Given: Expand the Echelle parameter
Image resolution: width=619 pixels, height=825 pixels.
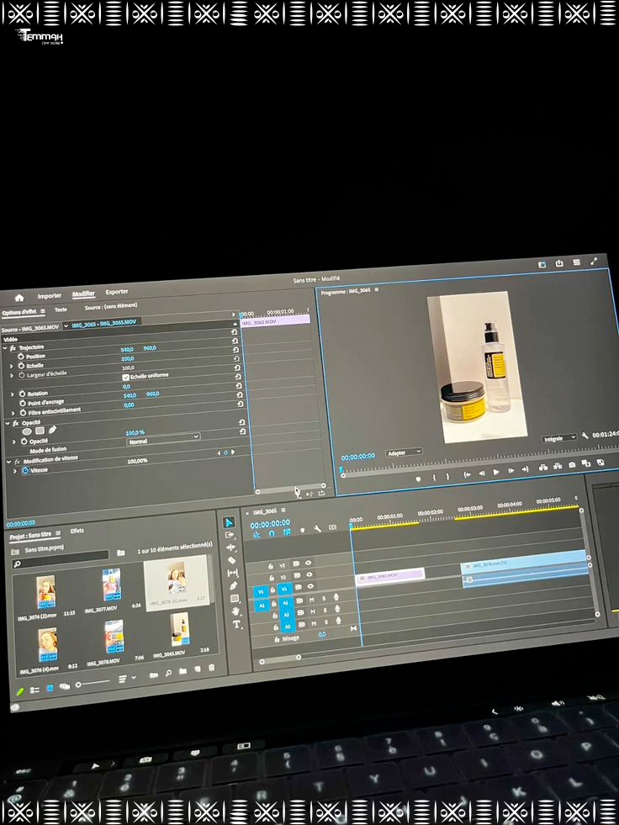Looking at the screenshot, I should [12, 367].
